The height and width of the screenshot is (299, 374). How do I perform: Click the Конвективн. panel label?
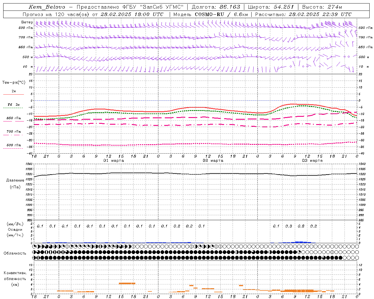point(15,273)
